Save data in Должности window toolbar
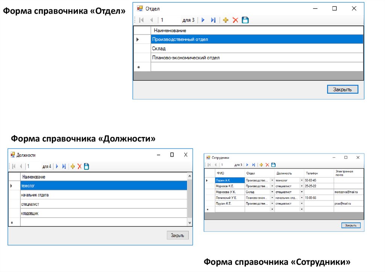Viewport: 385px width, 272px height. pyautogui.click(x=86, y=166)
